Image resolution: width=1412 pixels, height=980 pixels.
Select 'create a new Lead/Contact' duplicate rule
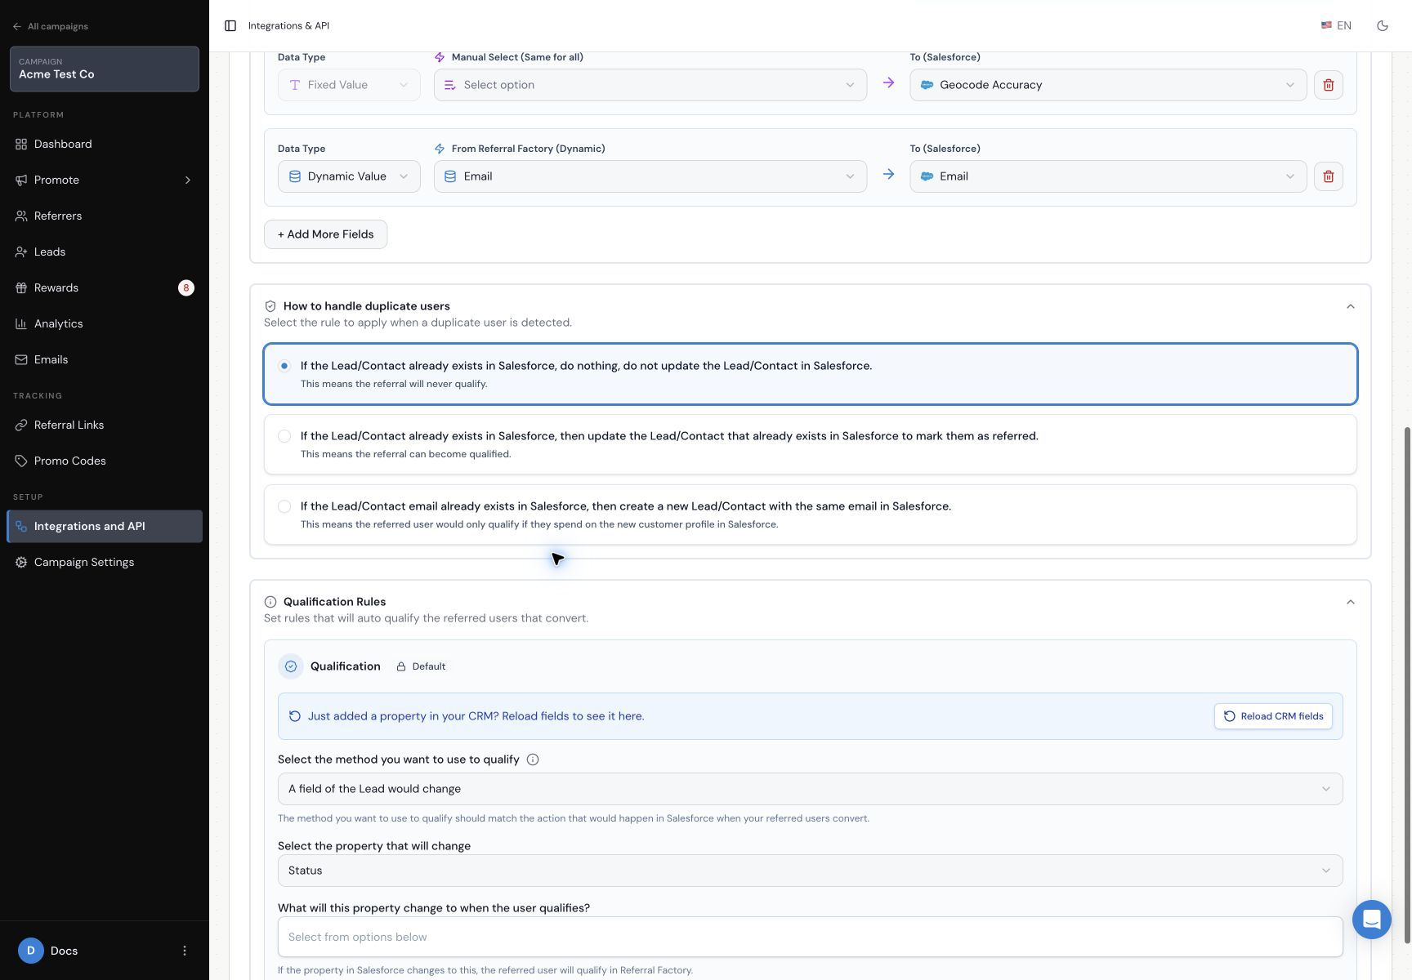(x=811, y=514)
